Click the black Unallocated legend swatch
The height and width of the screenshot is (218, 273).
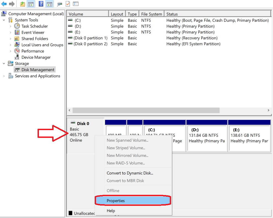[x=70, y=213]
